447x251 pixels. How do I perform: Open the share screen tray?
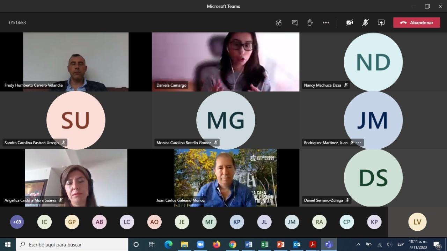pos(381,23)
